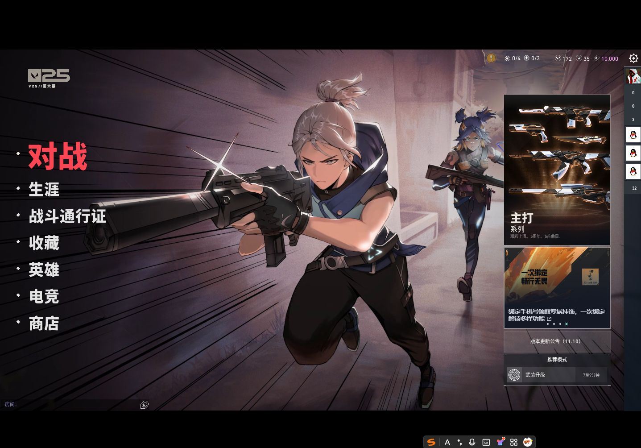Click the microphone voice input icon
This screenshot has height=448, width=641.
pyautogui.click(x=472, y=442)
